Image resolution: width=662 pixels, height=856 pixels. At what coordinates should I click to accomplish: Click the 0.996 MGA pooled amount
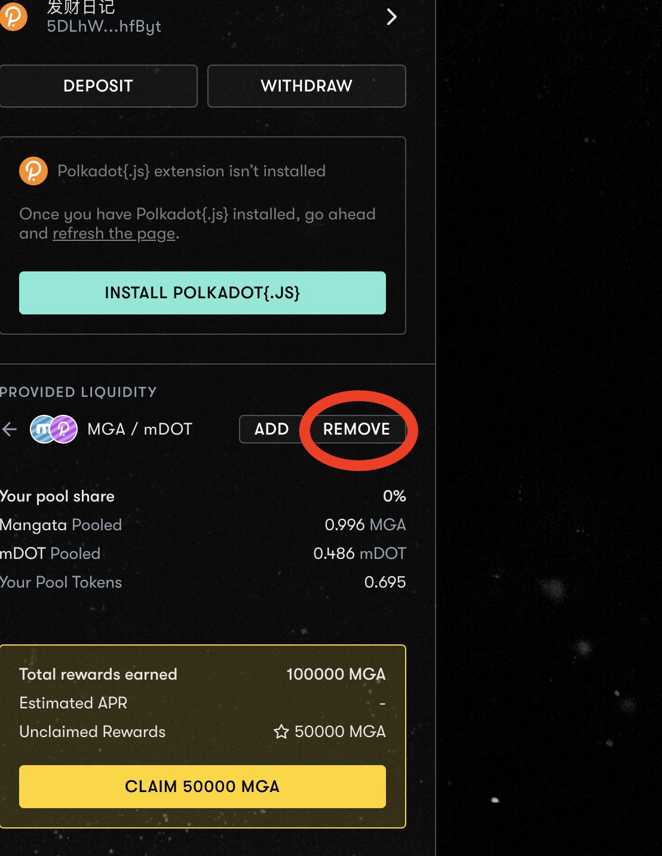[x=365, y=525]
